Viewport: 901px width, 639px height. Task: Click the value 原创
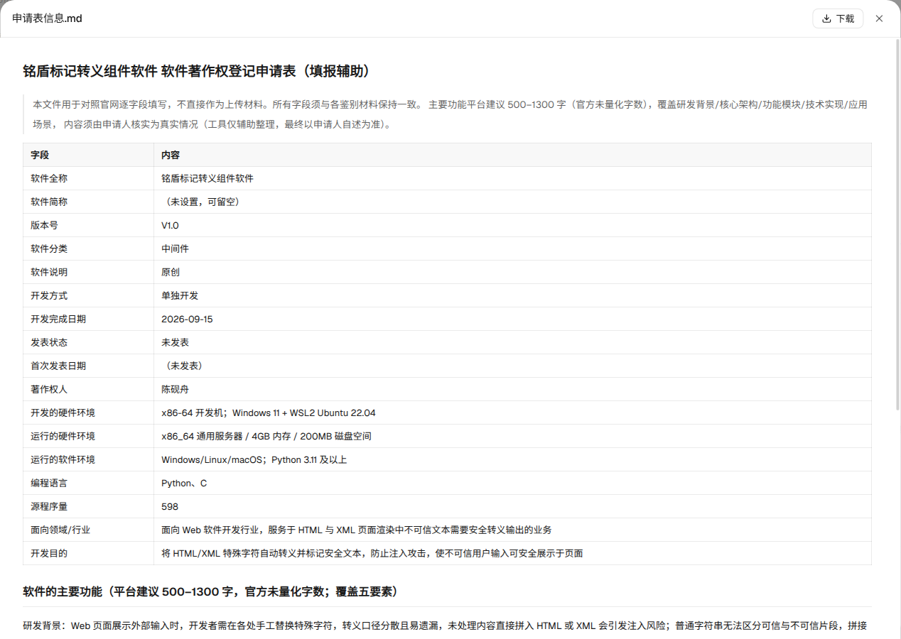click(171, 272)
